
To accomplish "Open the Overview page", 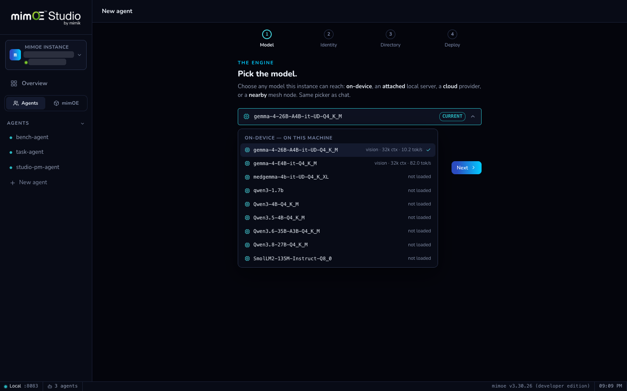I will pos(46,83).
